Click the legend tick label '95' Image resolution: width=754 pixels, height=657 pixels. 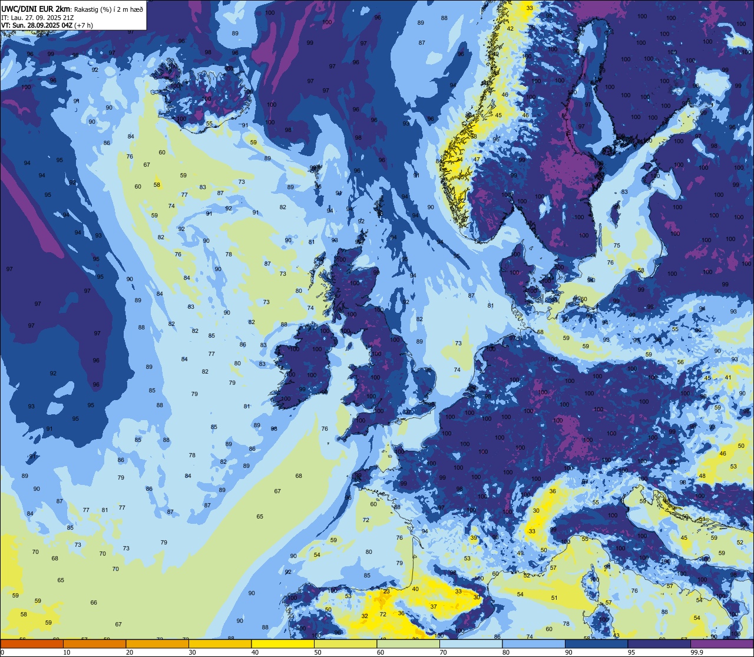631,652
